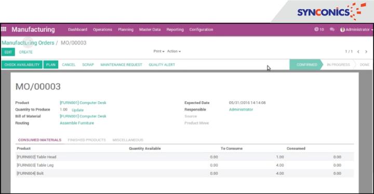Click the MO/00003 form title
Viewport: 374px width, 194px height.
[x=38, y=86]
